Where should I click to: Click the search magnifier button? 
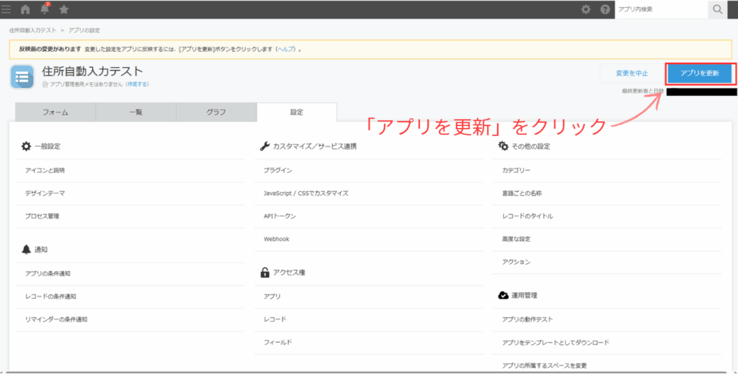tap(717, 9)
